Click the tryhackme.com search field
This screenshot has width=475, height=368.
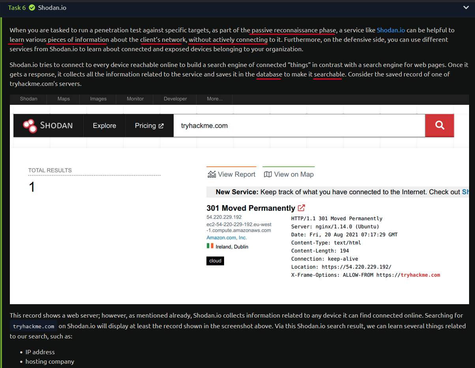299,126
